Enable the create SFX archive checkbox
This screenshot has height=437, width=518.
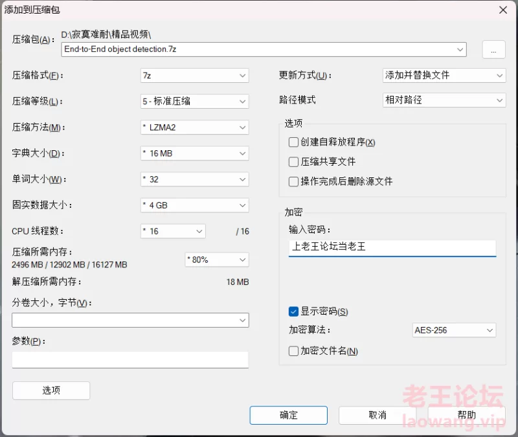coord(293,142)
